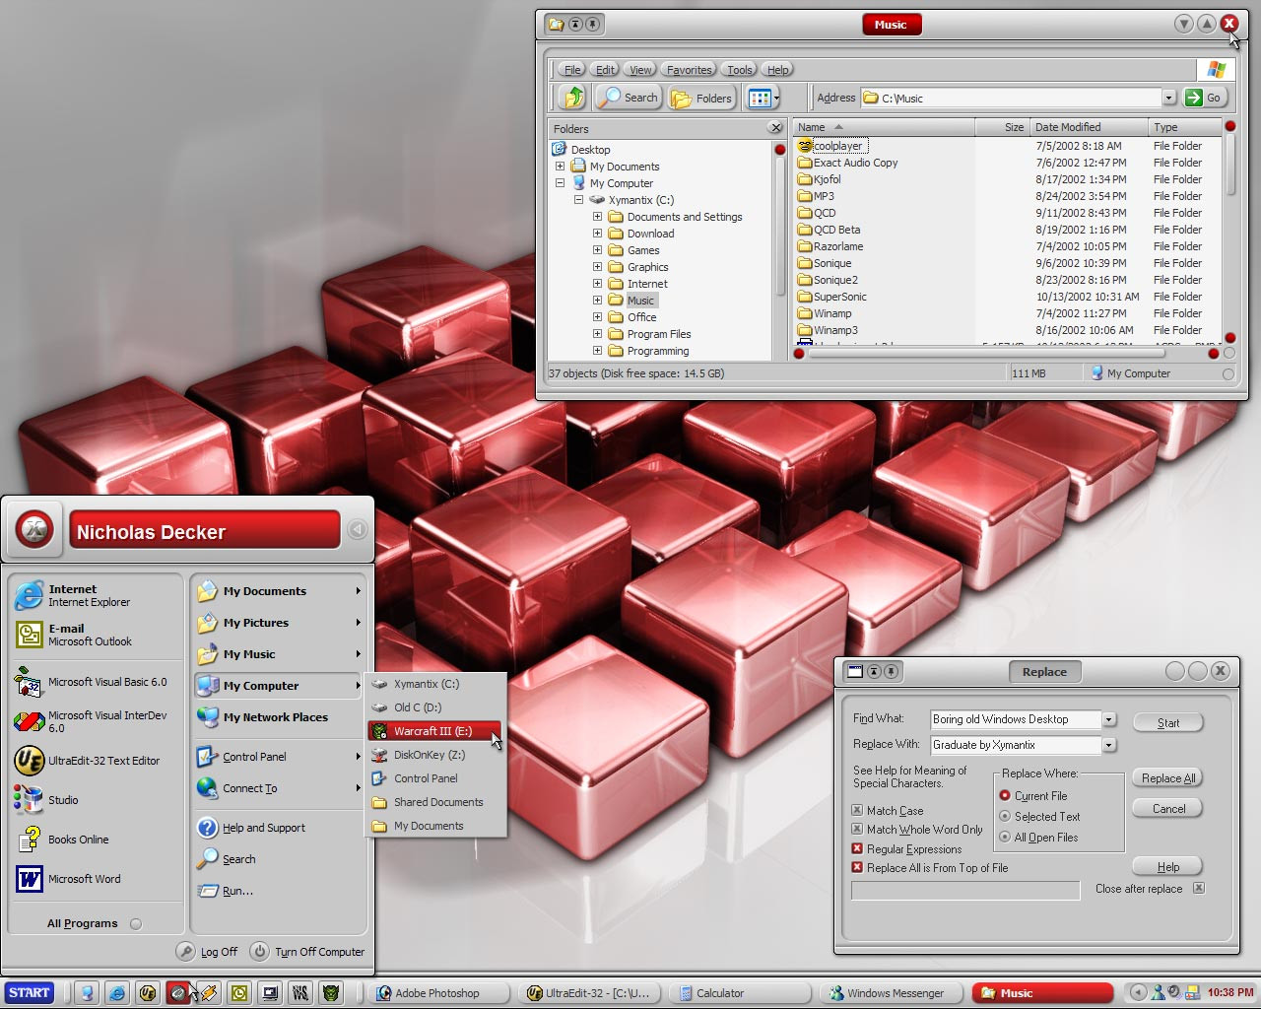This screenshot has width=1261, height=1009.
Task: Toggle the Close after replace checkbox
Action: pyautogui.click(x=1199, y=888)
